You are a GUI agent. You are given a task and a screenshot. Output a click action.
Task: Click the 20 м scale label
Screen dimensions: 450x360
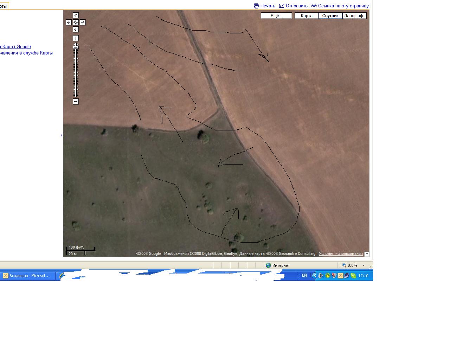click(x=72, y=254)
